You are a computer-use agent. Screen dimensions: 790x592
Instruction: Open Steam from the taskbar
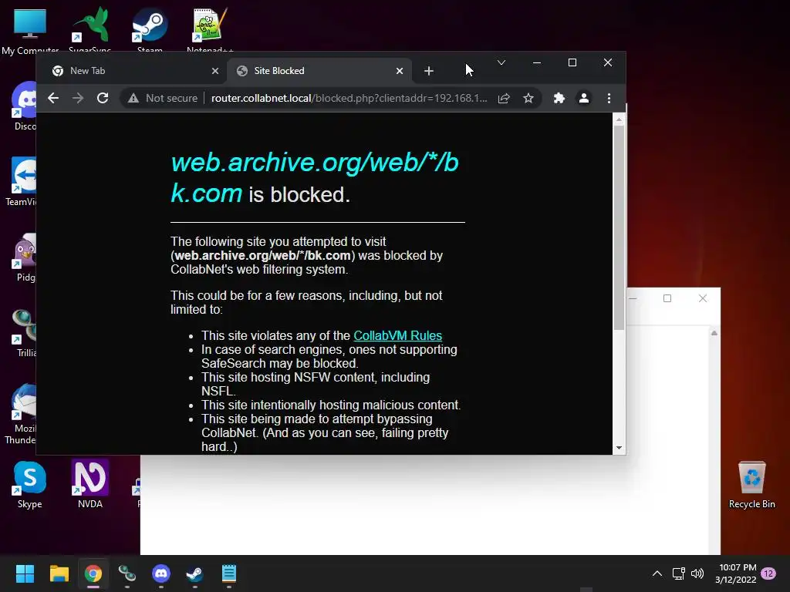195,573
